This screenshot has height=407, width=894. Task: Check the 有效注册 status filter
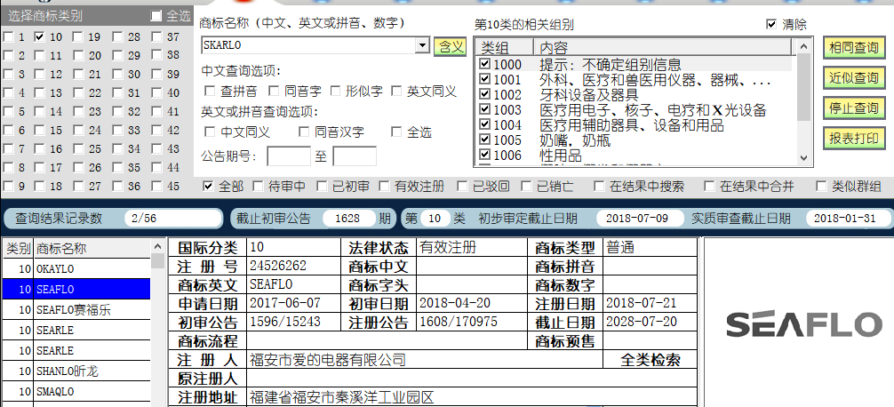coord(384,186)
